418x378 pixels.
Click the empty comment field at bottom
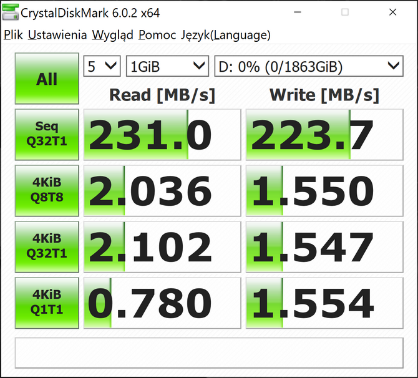[x=209, y=353]
